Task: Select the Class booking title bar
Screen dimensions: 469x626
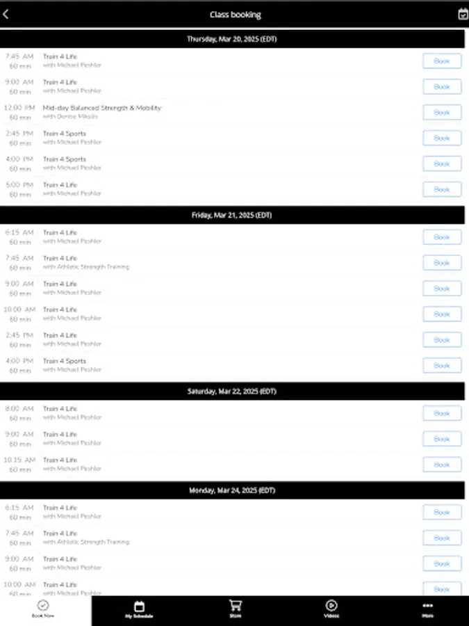Action: point(234,14)
